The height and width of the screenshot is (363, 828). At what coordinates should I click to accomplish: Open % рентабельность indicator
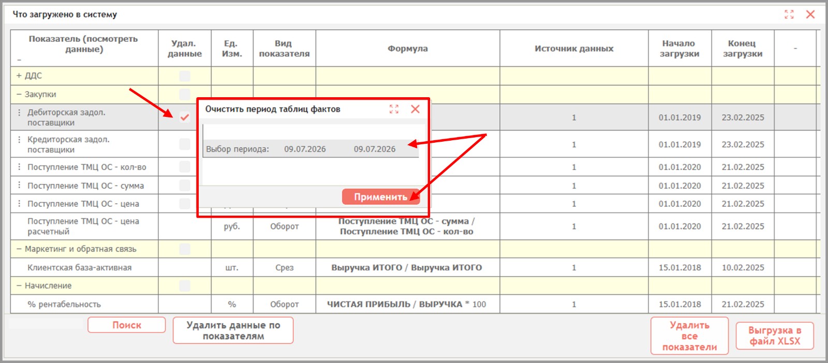[64, 304]
